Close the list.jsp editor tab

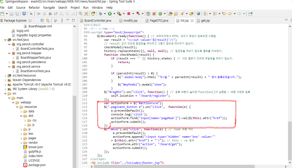click(x=192, y=20)
